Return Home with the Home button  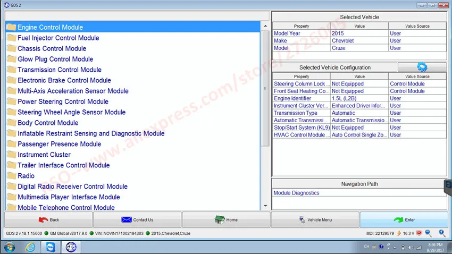227,220
